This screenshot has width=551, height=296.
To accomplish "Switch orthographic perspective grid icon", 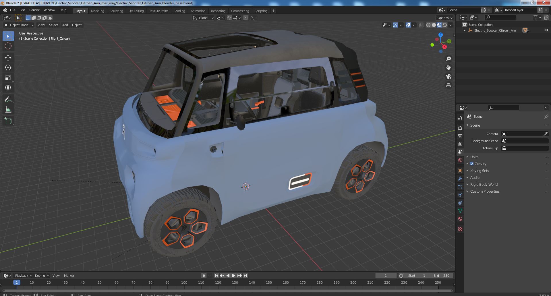I will (448, 85).
